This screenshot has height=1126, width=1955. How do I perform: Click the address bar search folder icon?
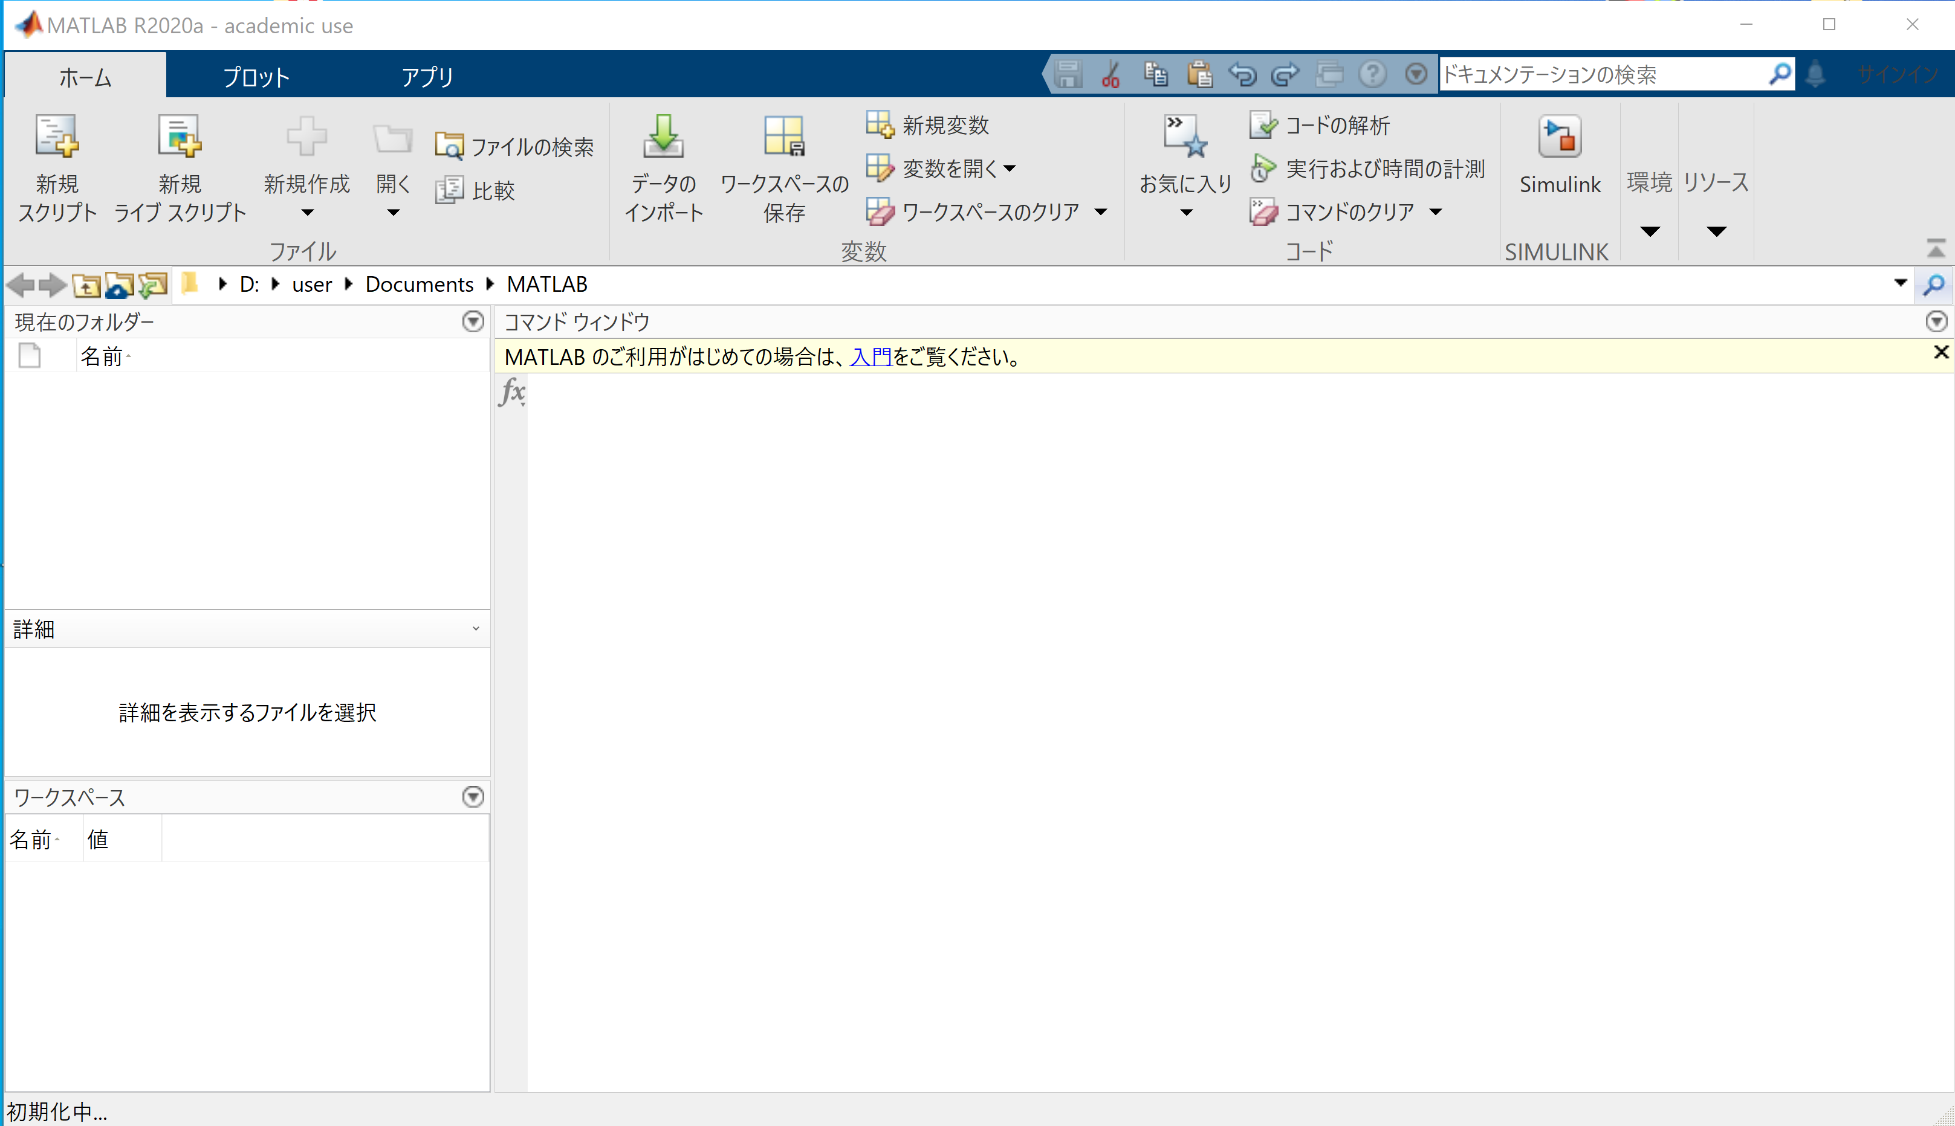[1934, 285]
